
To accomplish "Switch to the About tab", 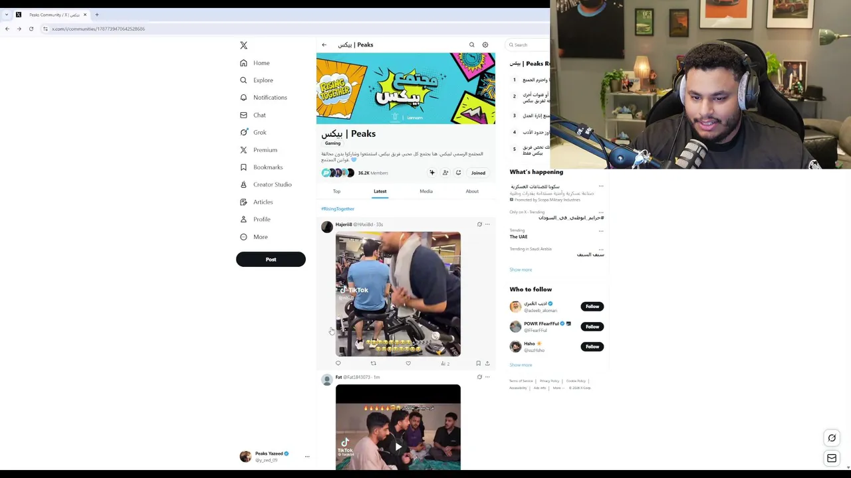I will tap(472, 191).
